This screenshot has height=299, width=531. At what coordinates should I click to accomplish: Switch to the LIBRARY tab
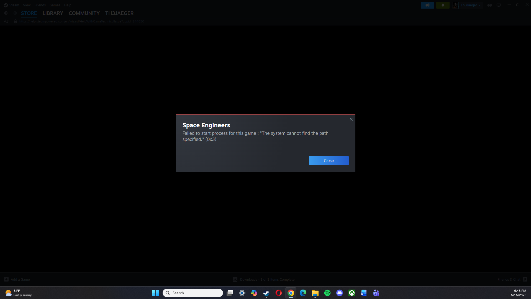coord(53,13)
